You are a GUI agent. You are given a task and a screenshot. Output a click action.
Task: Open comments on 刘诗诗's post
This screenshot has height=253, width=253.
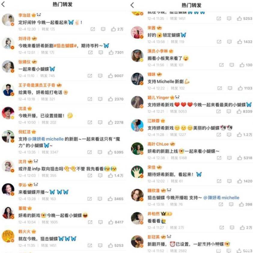coord(101,52)
